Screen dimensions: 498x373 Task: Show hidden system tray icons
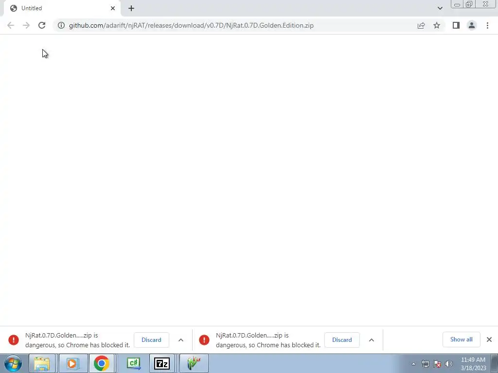click(413, 364)
